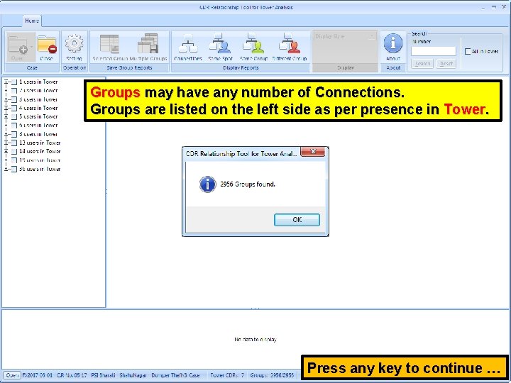Select the '8 users in Tower' row label
Screen dimensions: 511x383
click(38, 134)
